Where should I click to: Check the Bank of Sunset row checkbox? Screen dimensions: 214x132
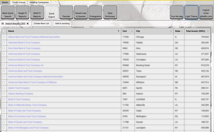4,122
